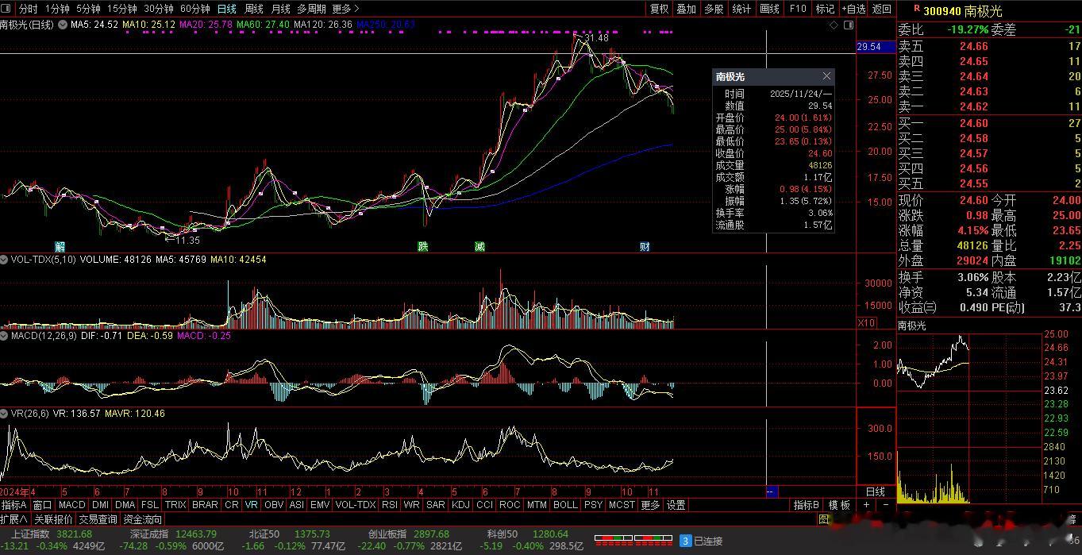
Task: Toggle the X10 volume scale label
Action: click(867, 323)
